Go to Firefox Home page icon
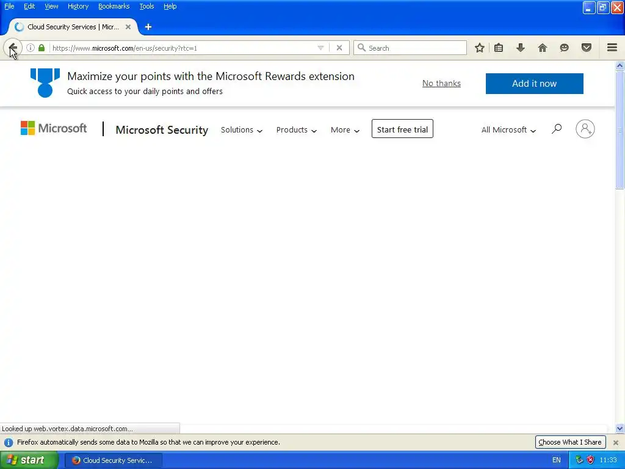The width and height of the screenshot is (625, 469). click(x=543, y=48)
